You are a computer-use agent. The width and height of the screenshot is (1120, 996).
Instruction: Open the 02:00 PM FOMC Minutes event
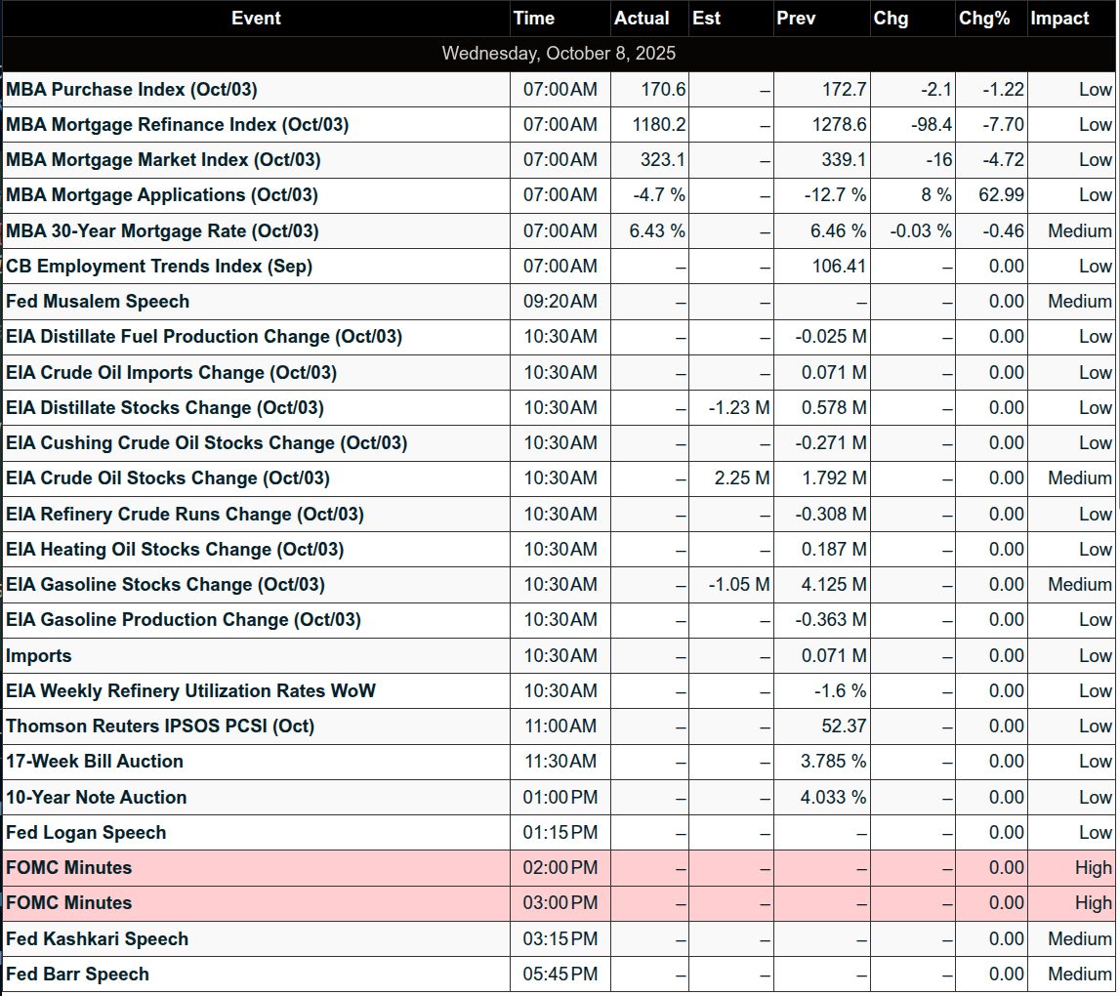pos(68,868)
